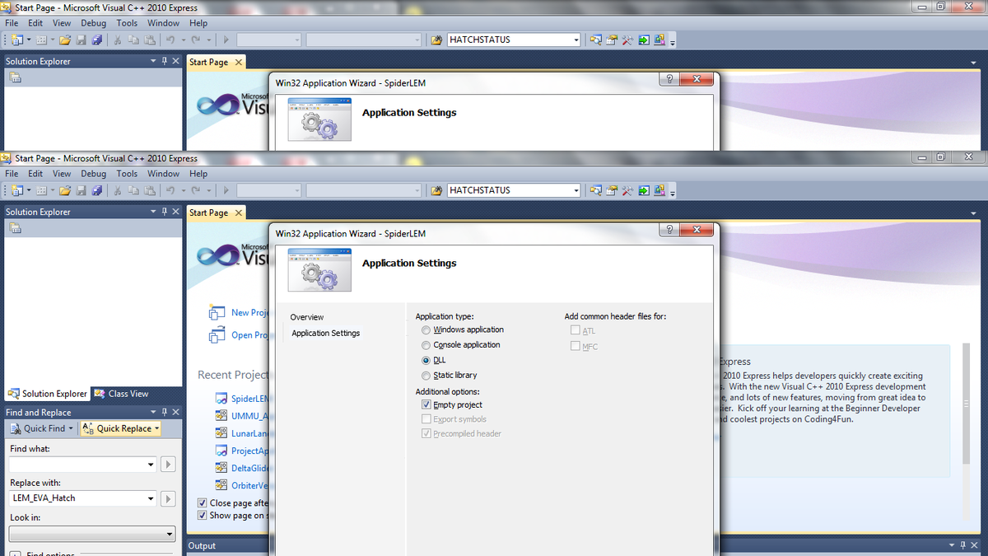Select Console application radio button
This screenshot has width=988, height=556.
(x=426, y=345)
